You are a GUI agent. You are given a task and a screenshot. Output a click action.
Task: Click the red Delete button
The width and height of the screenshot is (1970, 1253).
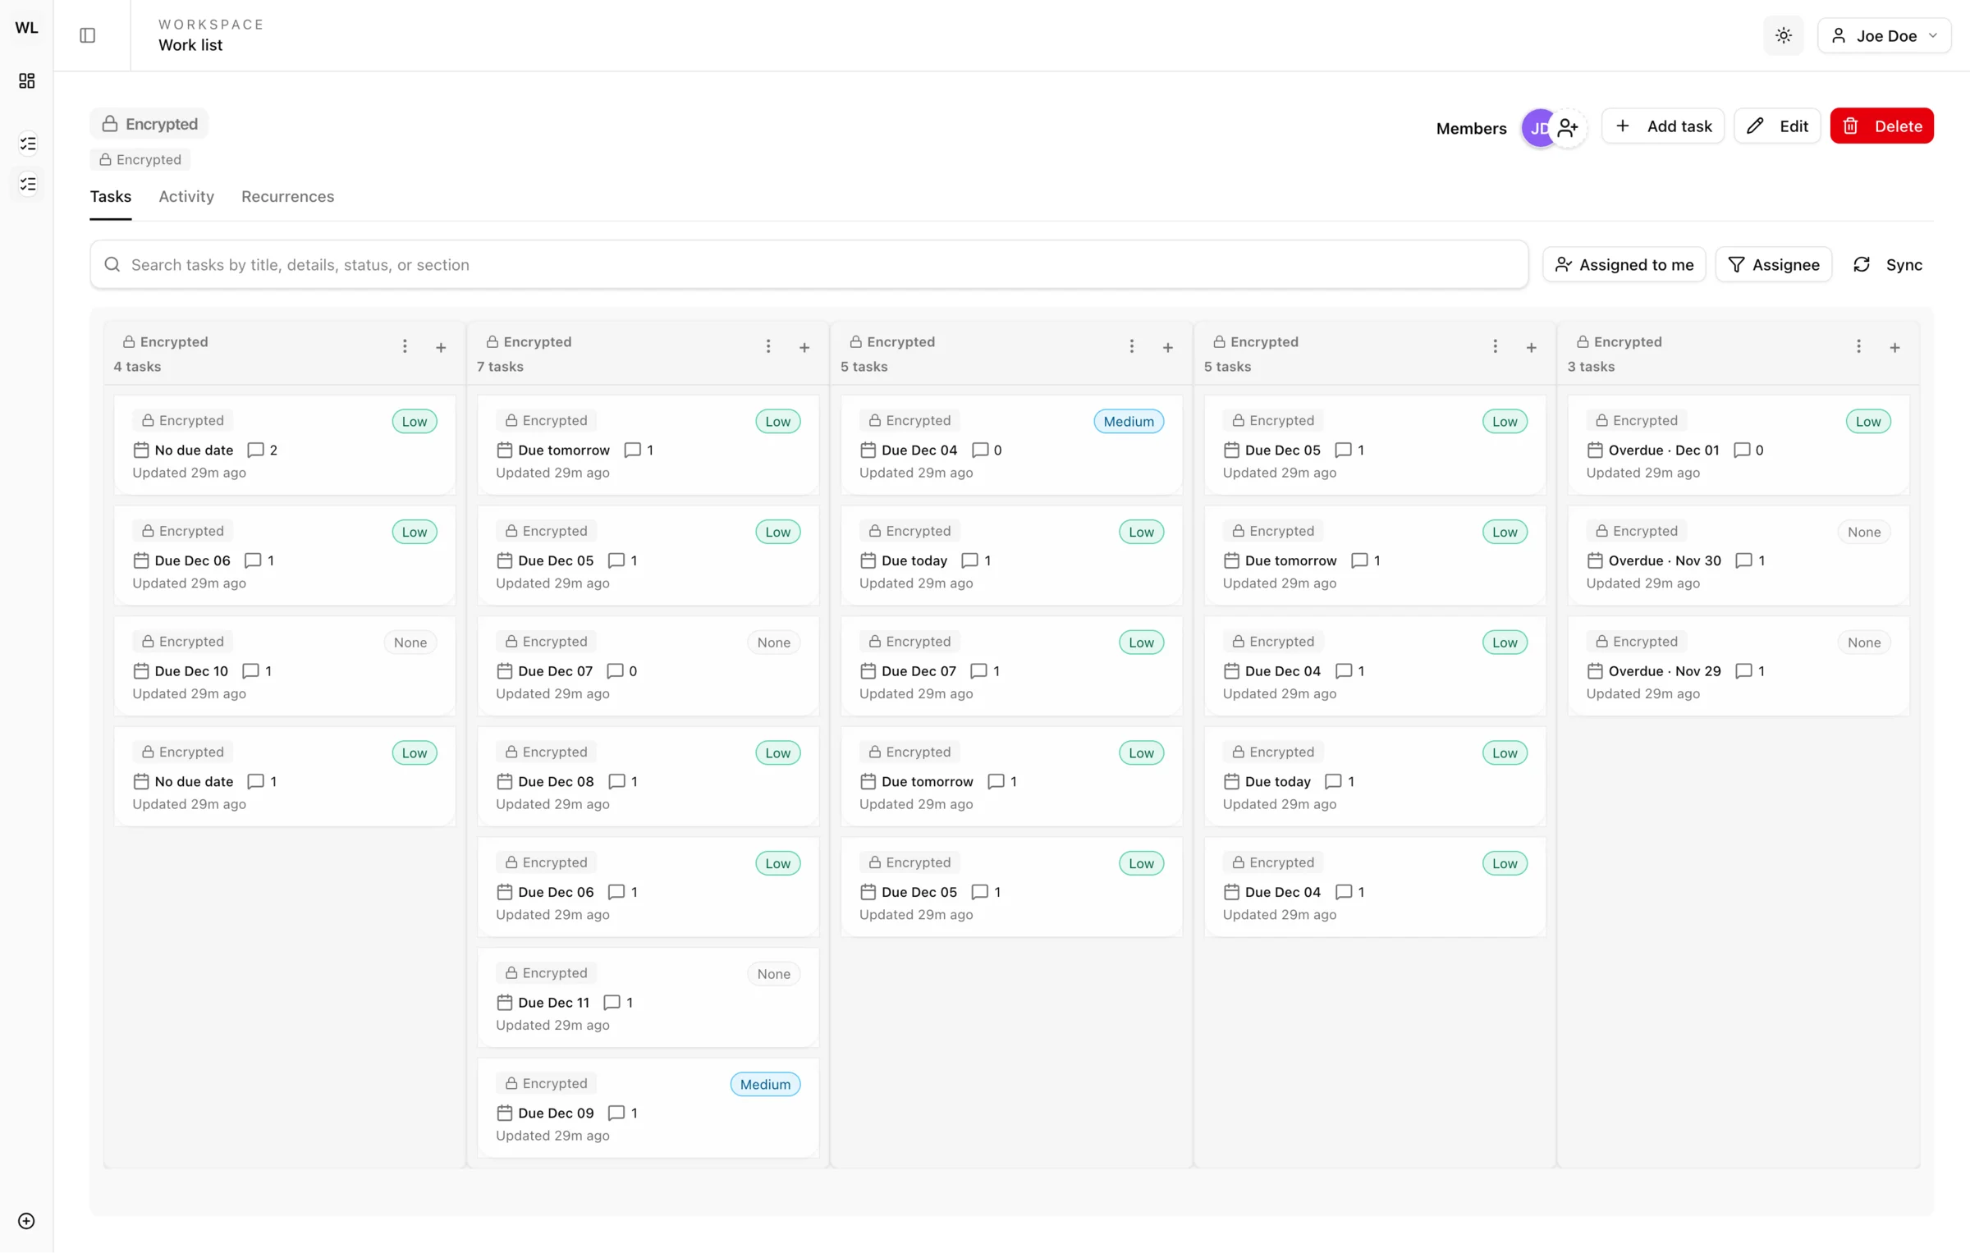click(x=1881, y=126)
